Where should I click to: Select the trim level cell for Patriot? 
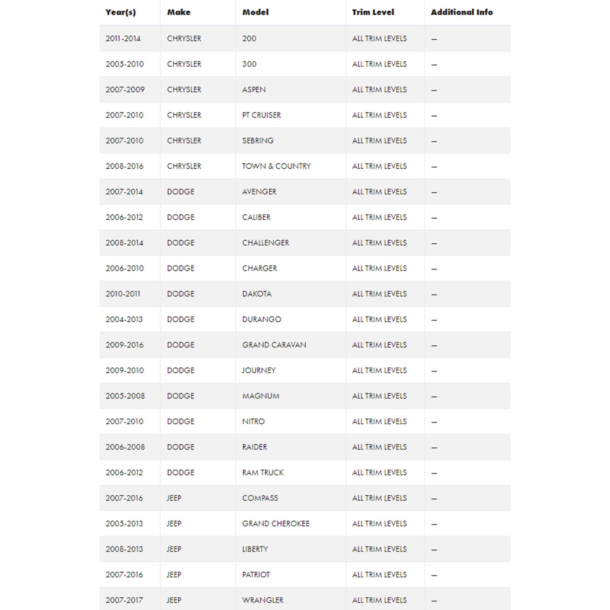[x=385, y=575]
